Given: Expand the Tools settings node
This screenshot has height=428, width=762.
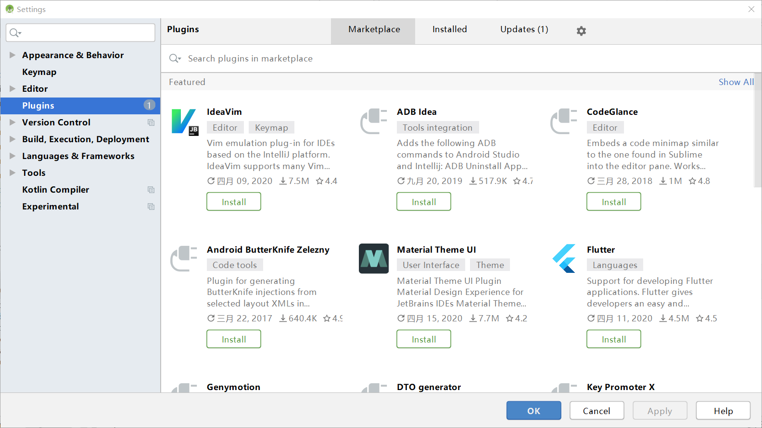Looking at the screenshot, I should pyautogui.click(x=13, y=173).
